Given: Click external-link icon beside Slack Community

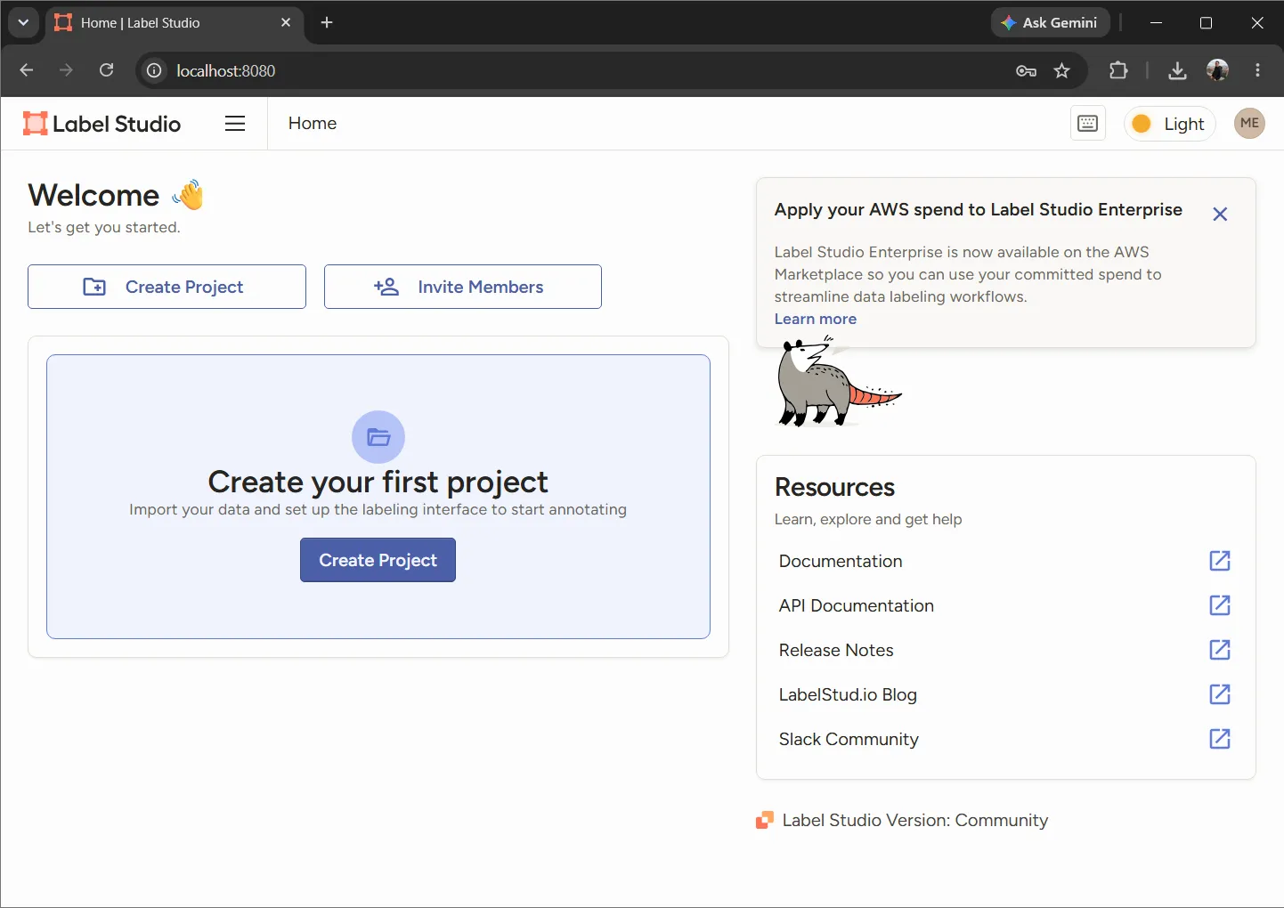Looking at the screenshot, I should coord(1220,739).
